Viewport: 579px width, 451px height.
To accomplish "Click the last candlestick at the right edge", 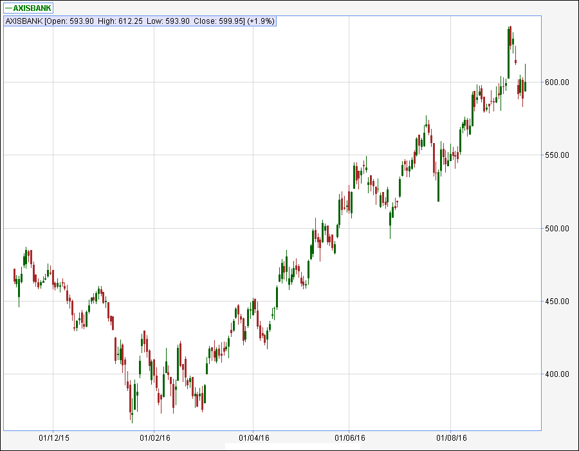I will point(526,86).
